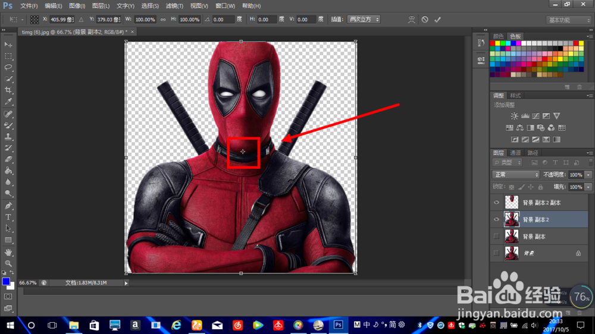Select the Horizontal Type tool
The width and height of the screenshot is (595, 334).
[8, 218]
